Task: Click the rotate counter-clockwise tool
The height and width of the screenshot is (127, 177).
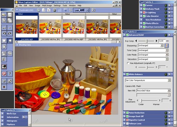Action: tap(4, 33)
